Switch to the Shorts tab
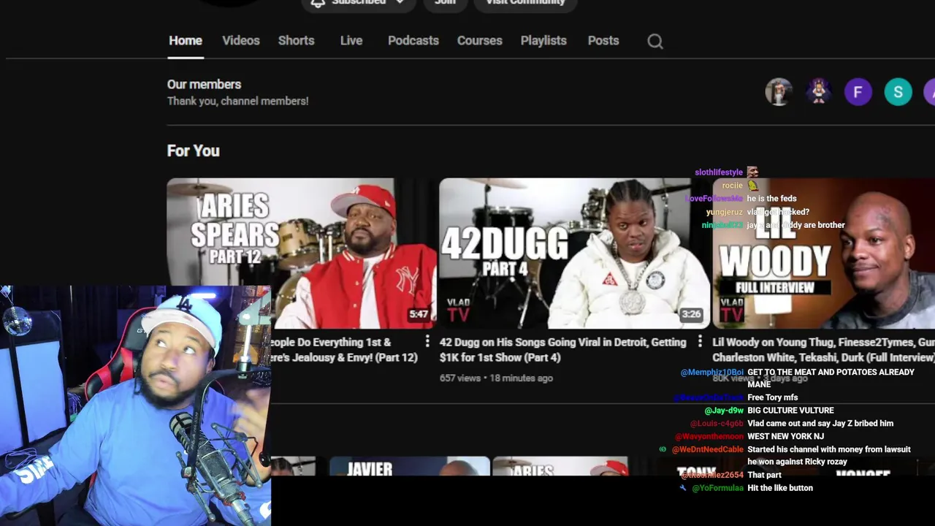The width and height of the screenshot is (935, 526). point(296,41)
